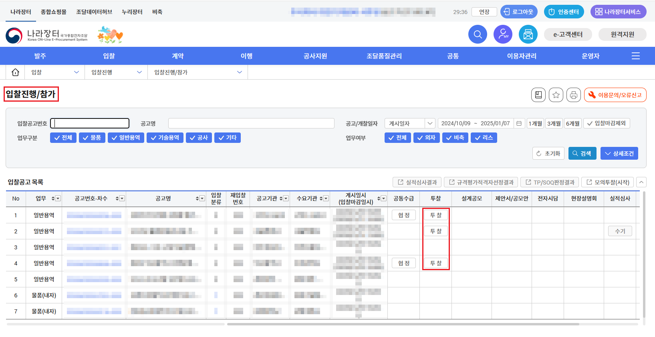Open the 이행 main menu
This screenshot has height=337, width=655.
coord(246,56)
